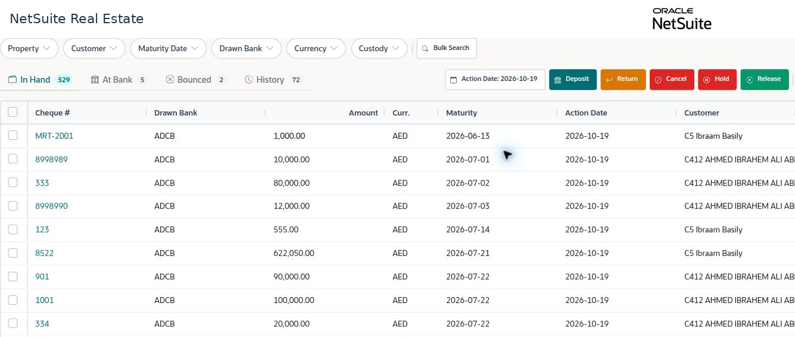Open cheque link 8998989
Image resolution: width=795 pixels, height=337 pixels.
tap(51, 160)
